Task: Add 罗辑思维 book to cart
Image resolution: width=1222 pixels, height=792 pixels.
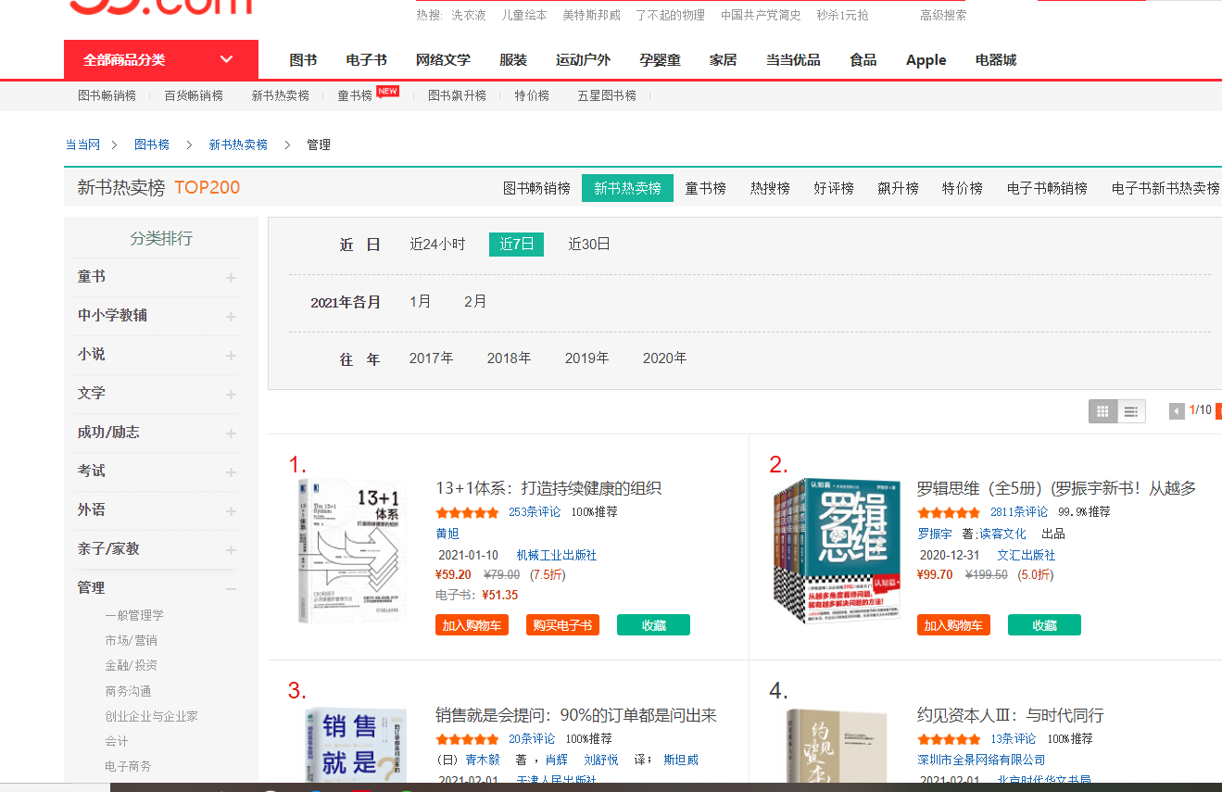Action: click(953, 625)
